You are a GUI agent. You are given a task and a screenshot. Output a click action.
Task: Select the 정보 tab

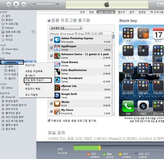click(x=92, y=12)
